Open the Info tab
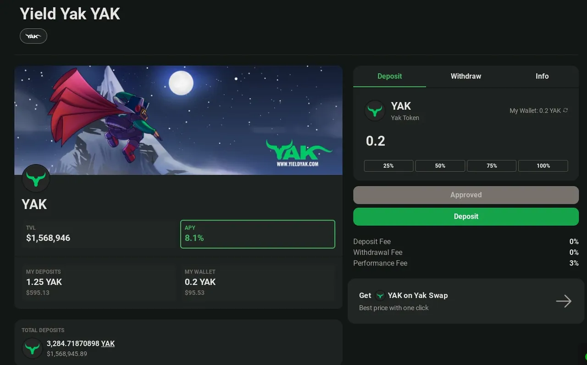This screenshot has height=365, width=587. [x=542, y=76]
